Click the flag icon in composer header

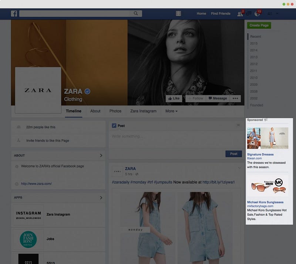click(x=238, y=125)
